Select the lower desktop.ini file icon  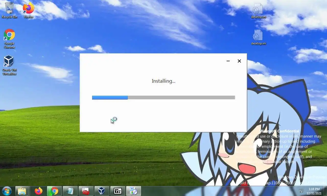click(x=258, y=37)
